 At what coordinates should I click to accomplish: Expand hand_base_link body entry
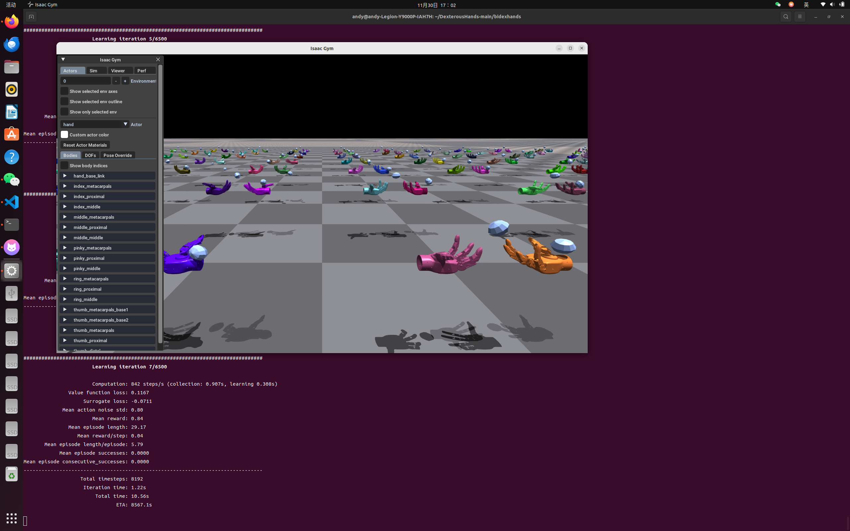(x=107, y=176)
